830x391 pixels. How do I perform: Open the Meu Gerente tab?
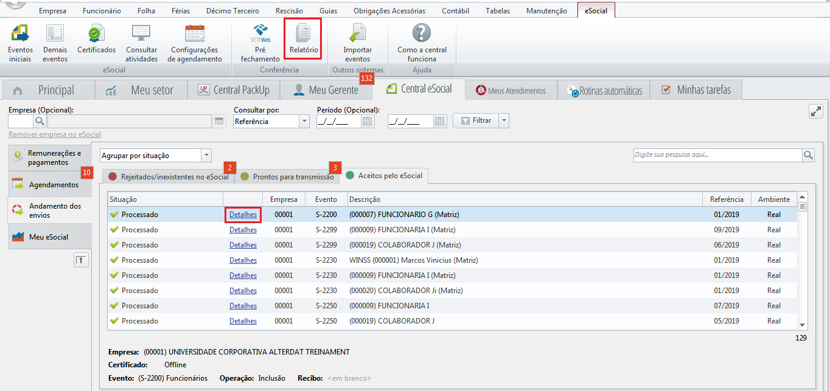[326, 90]
